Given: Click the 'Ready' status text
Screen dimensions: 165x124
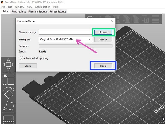Looking at the screenshot, I should click(43, 51).
